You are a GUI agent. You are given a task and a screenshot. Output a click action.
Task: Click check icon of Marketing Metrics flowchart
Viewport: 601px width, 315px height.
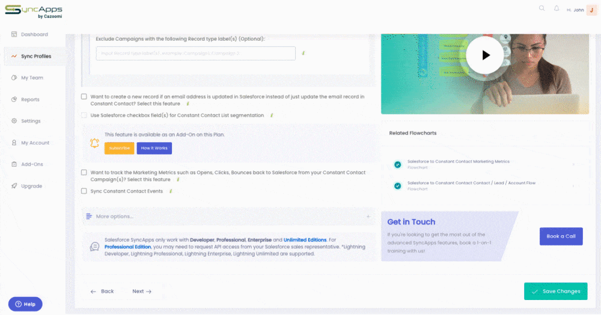[398, 164]
